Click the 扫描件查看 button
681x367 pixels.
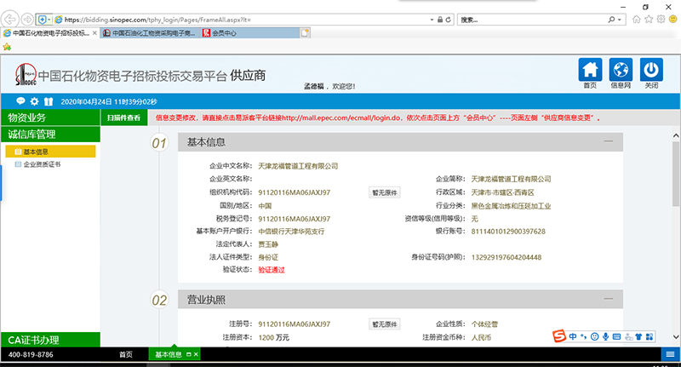123,118
